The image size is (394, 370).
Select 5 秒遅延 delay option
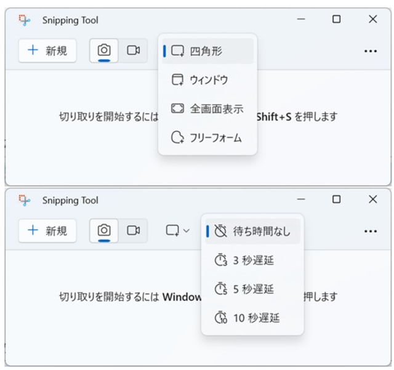pos(253,289)
